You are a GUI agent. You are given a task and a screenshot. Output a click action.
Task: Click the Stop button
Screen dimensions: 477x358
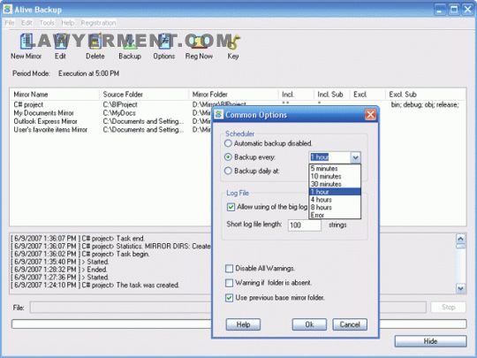pos(448,307)
